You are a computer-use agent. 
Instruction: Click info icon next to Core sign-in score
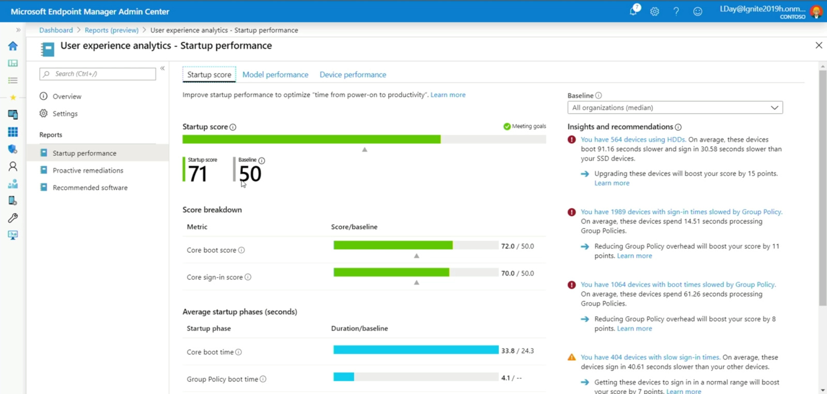[248, 277]
